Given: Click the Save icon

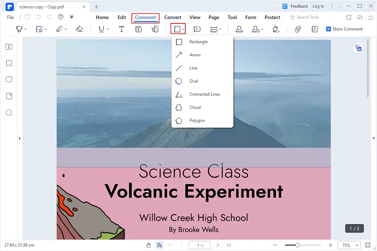Looking at the screenshot, I should (27, 17).
